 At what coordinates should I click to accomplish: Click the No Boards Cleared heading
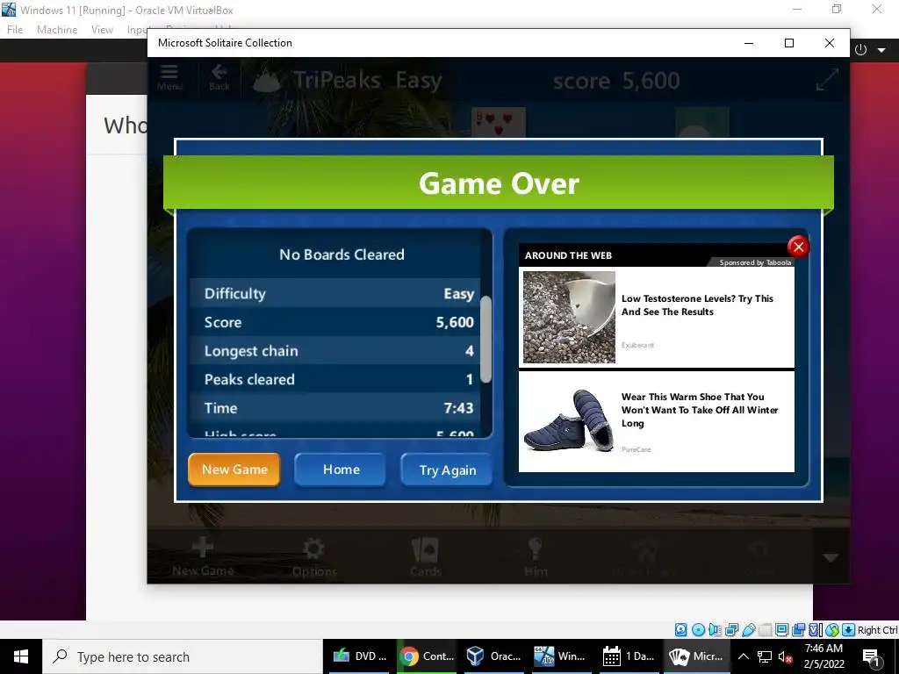(x=342, y=255)
